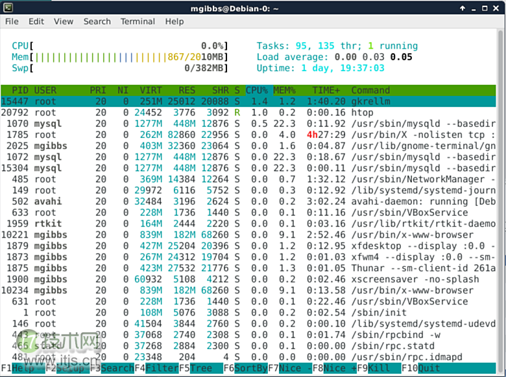The image size is (506, 377).
Task: Click the vertical scrollbar of the terminal
Action: pos(501,200)
